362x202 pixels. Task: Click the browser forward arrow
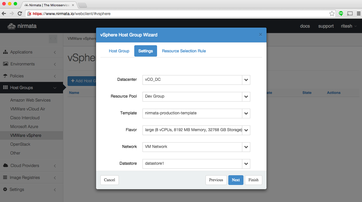click(x=12, y=13)
